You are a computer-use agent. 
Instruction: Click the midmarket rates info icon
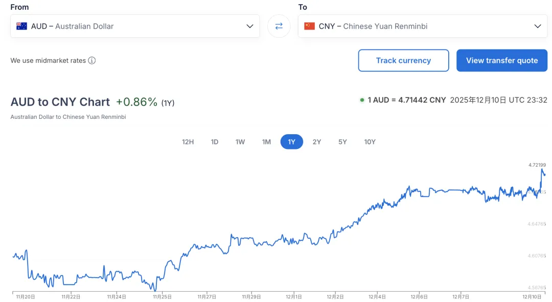pyautogui.click(x=92, y=60)
